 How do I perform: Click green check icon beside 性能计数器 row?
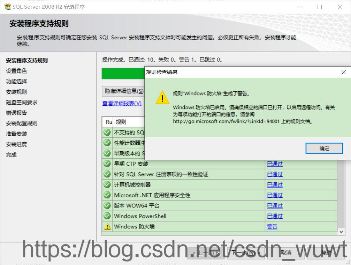click(x=107, y=143)
